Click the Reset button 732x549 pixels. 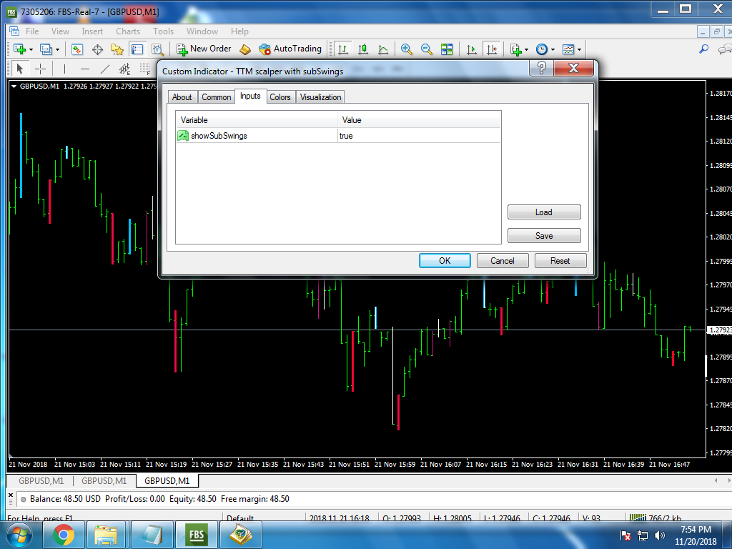(560, 260)
